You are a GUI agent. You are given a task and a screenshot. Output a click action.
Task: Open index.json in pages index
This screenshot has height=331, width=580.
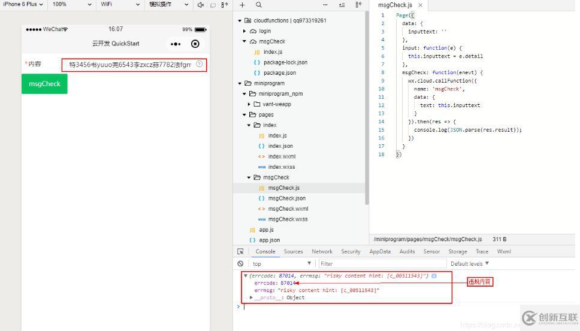280,146
